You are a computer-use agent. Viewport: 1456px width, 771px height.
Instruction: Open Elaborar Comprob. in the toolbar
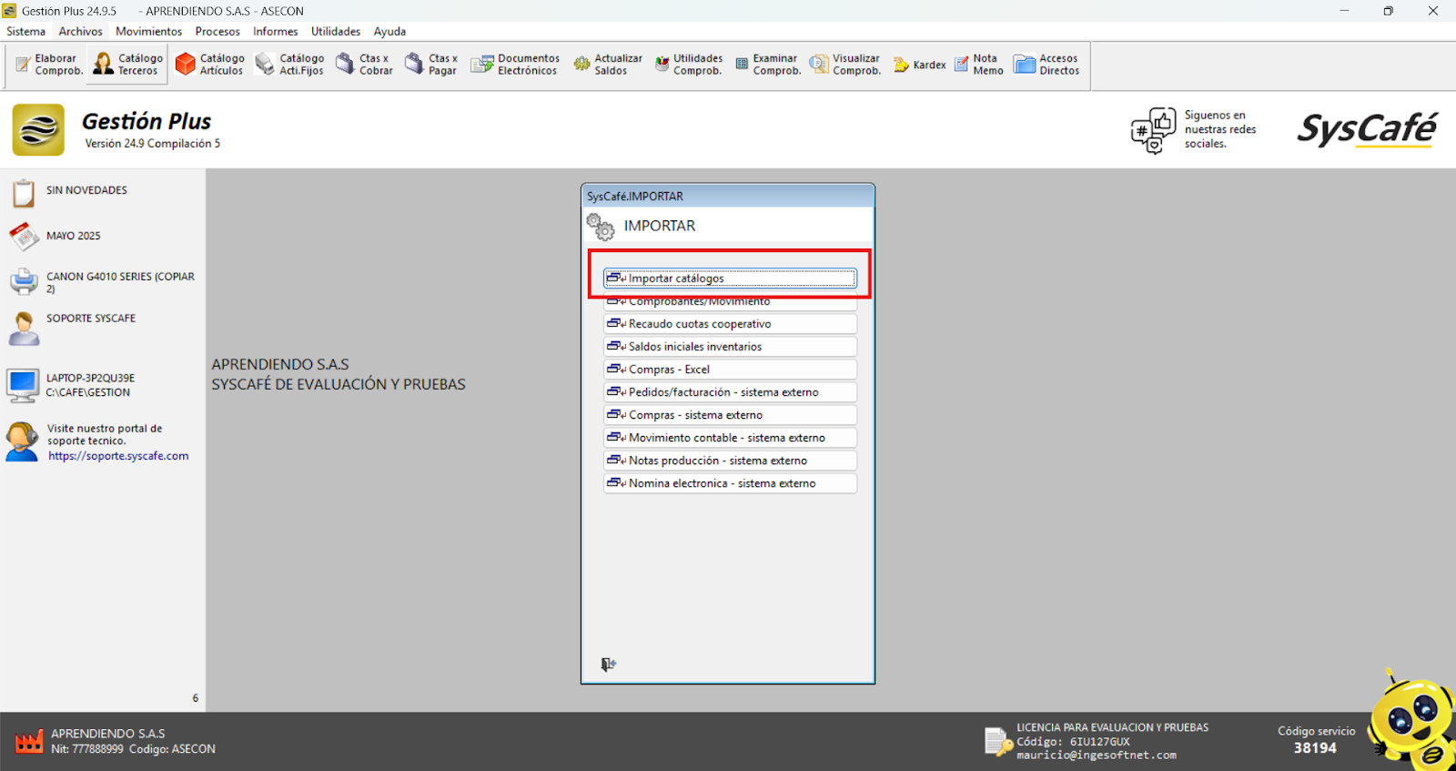click(49, 65)
